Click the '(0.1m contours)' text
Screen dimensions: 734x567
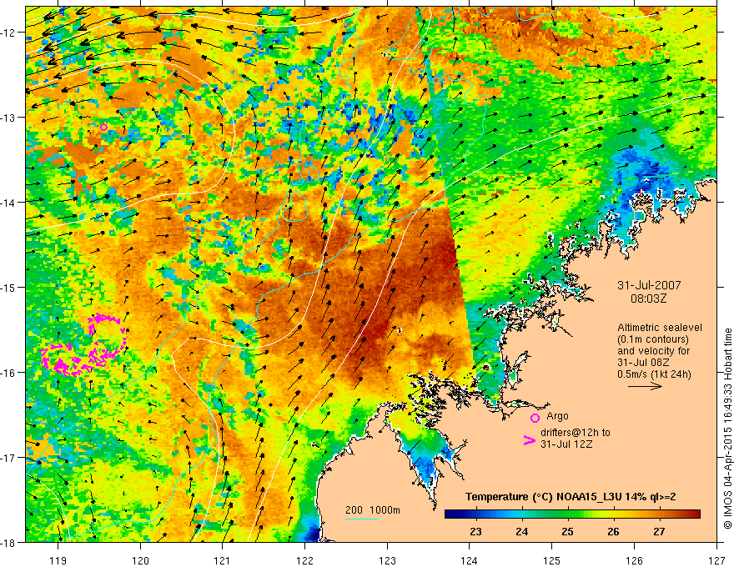tap(653, 339)
